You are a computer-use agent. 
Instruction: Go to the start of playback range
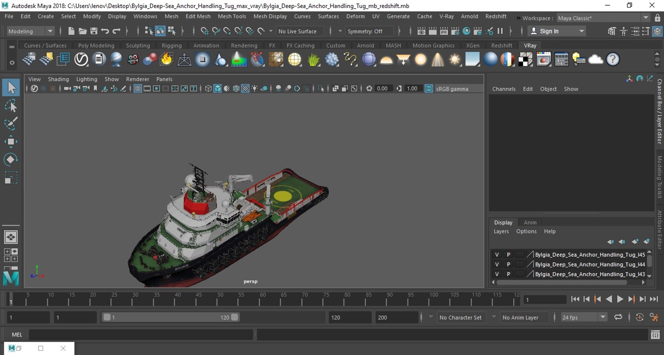pos(575,299)
